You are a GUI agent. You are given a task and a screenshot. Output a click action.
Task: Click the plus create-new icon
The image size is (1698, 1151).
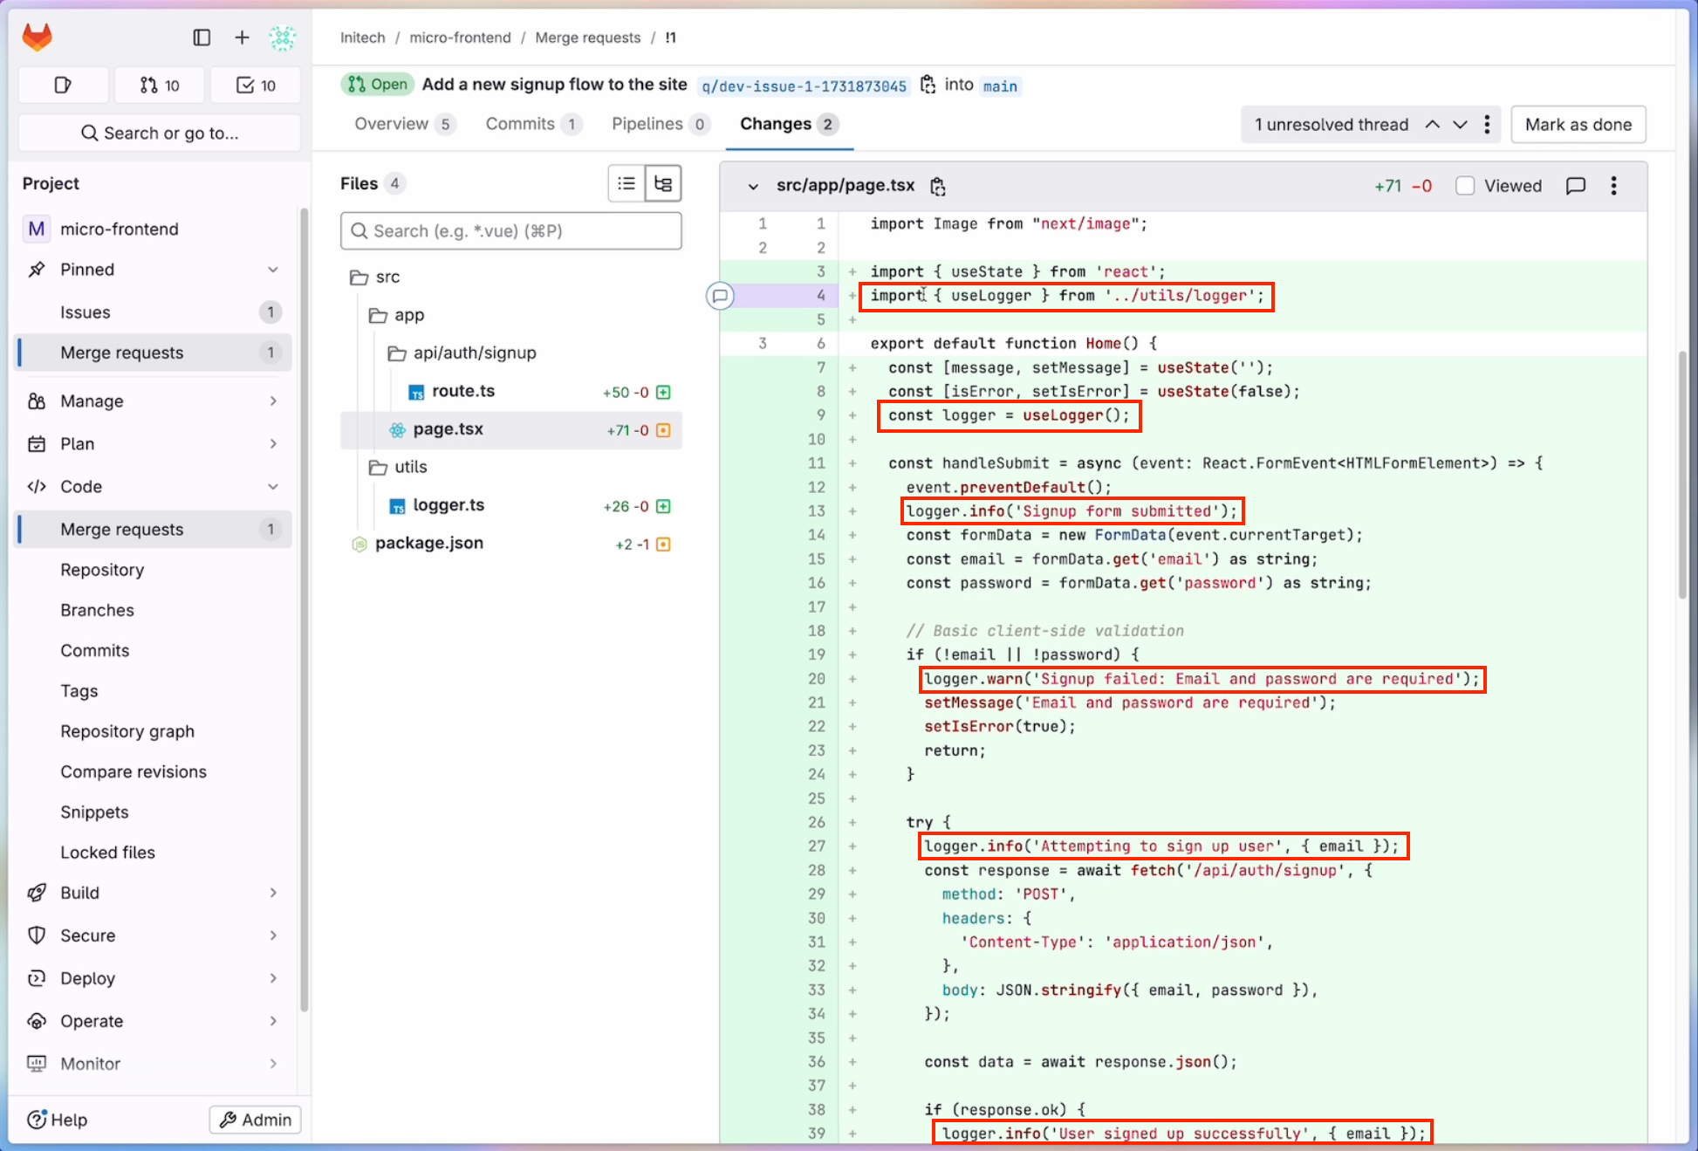tap(242, 38)
